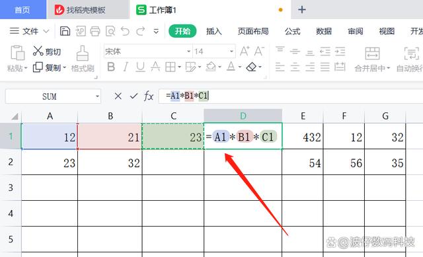Align text right
Screen dimensions: 423x257
tap(310, 67)
